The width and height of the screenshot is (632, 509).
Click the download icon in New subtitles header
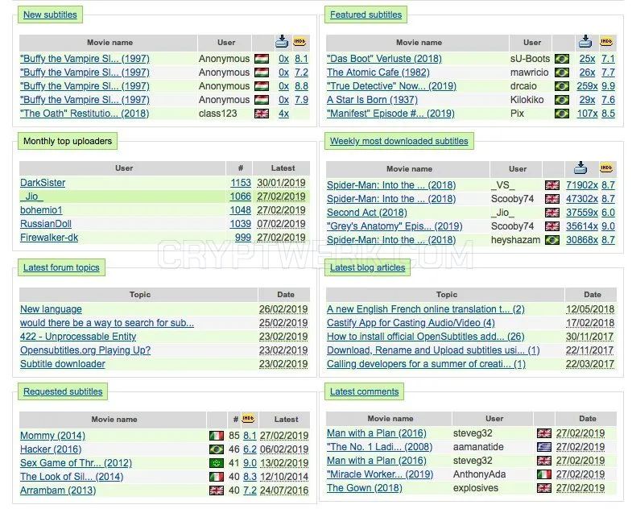click(282, 42)
